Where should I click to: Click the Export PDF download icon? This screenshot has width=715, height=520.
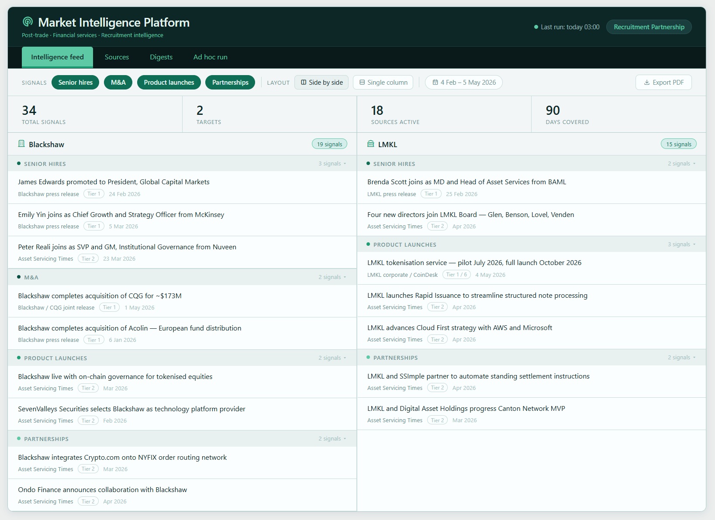point(646,83)
